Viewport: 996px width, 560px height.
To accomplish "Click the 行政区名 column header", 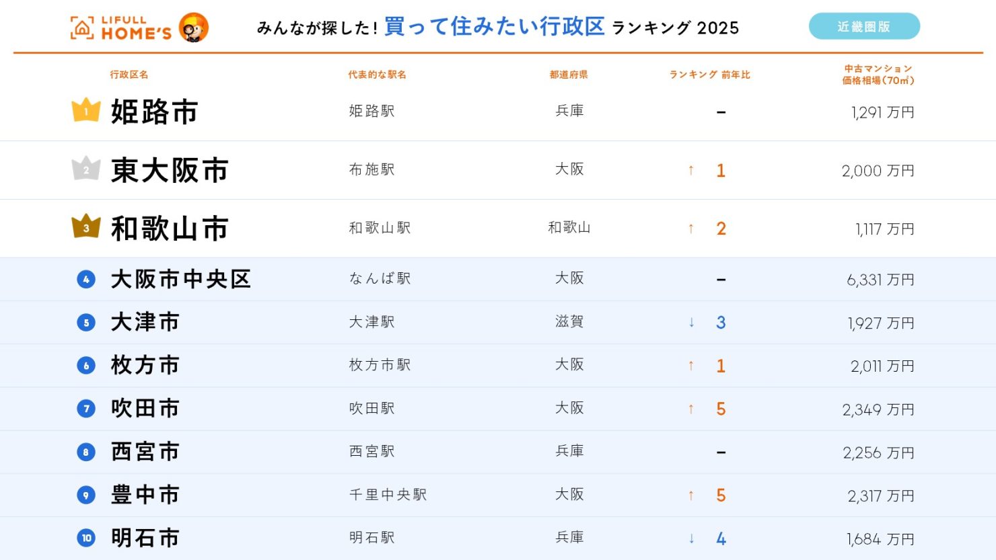I will coord(129,75).
